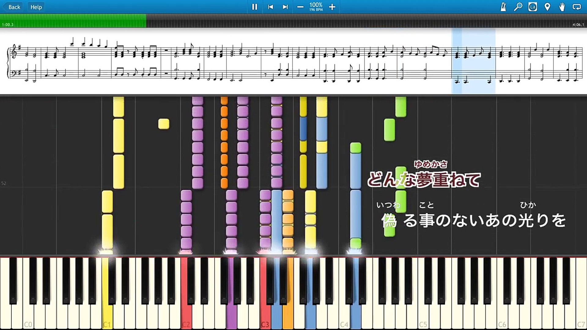Seek ahead in the unplayed gray timeline

tap(366, 20)
